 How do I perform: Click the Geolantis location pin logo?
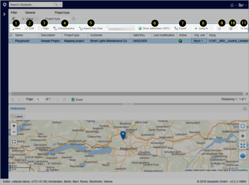pyautogui.click(x=5, y=5)
